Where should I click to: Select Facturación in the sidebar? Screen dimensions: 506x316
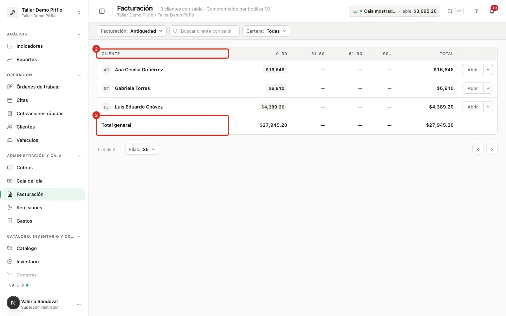pos(44,194)
